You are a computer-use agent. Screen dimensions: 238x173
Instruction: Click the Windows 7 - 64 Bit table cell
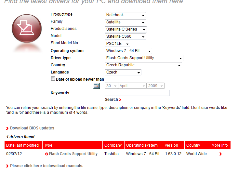coord(143,154)
